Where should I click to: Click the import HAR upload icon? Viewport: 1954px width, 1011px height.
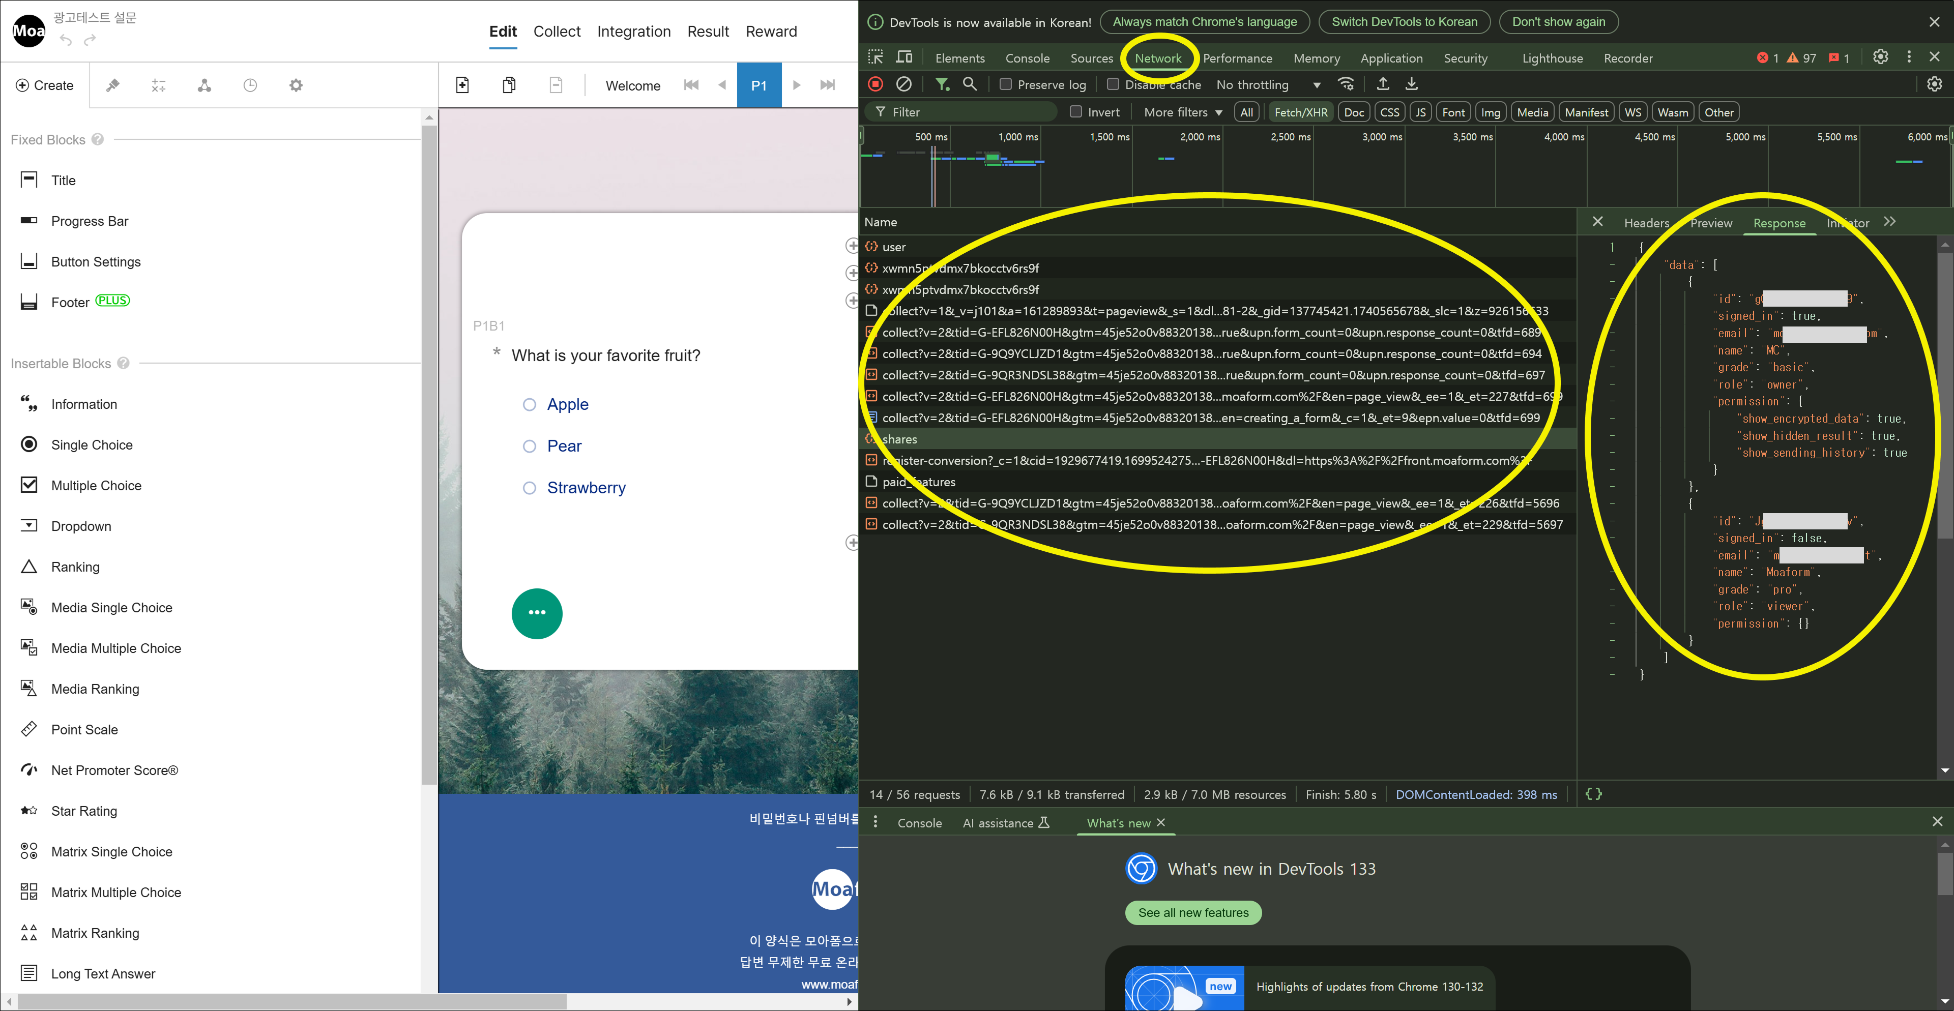point(1383,84)
